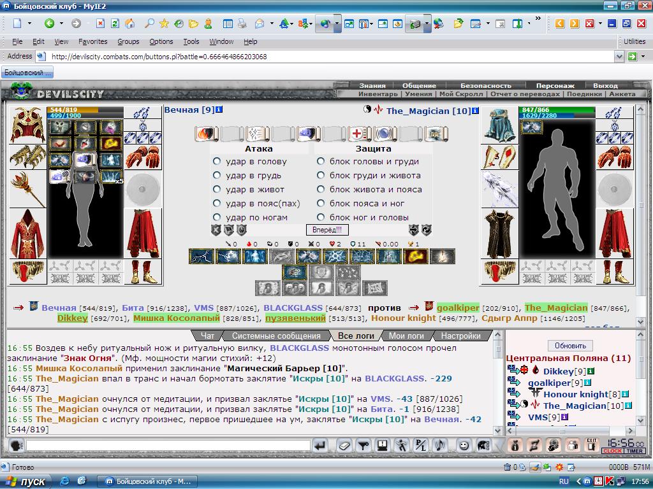The height and width of the screenshot is (489, 653).
Task: Click the browser Home icon
Action: [x=130, y=24]
